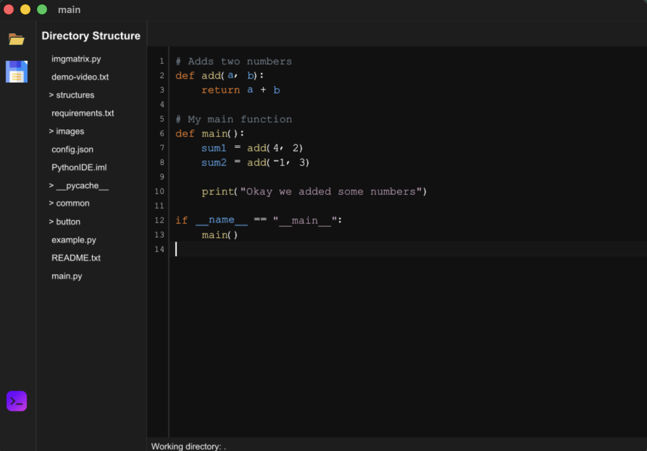Select config.json in the sidebar

point(72,149)
